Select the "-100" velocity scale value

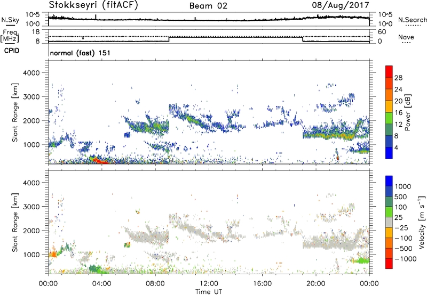coord(404,238)
